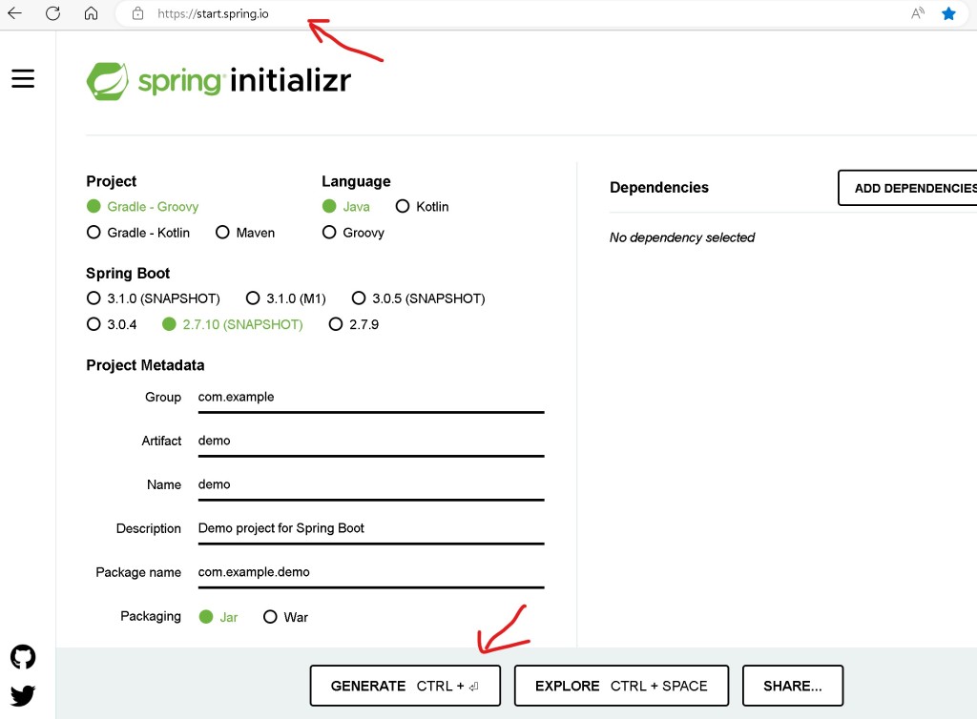Choose Spring Boot version 3.0.4
977x719 pixels.
pyautogui.click(x=112, y=324)
